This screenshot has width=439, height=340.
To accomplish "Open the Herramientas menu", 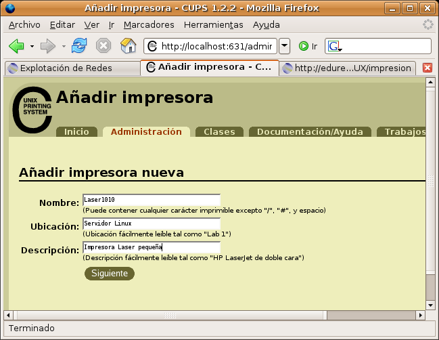I will pos(214,24).
